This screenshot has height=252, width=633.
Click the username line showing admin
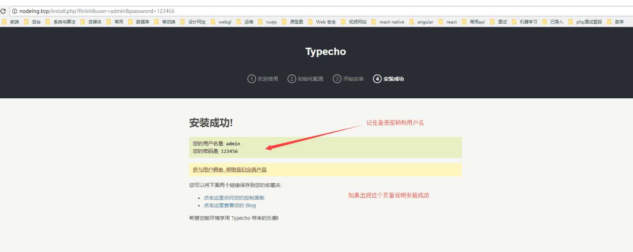[217, 144]
